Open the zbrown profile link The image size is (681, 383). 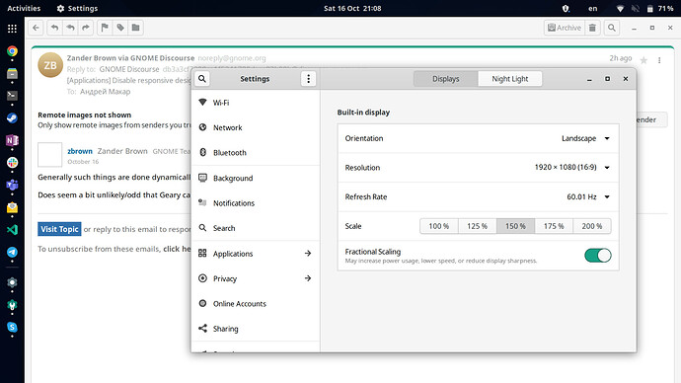pyautogui.click(x=80, y=151)
